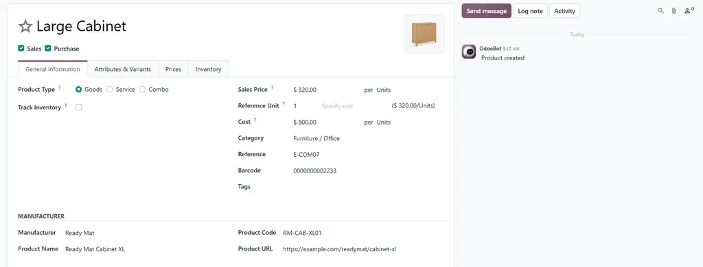Open the Inventory tab
This screenshot has width=703, height=267.
pyautogui.click(x=209, y=69)
